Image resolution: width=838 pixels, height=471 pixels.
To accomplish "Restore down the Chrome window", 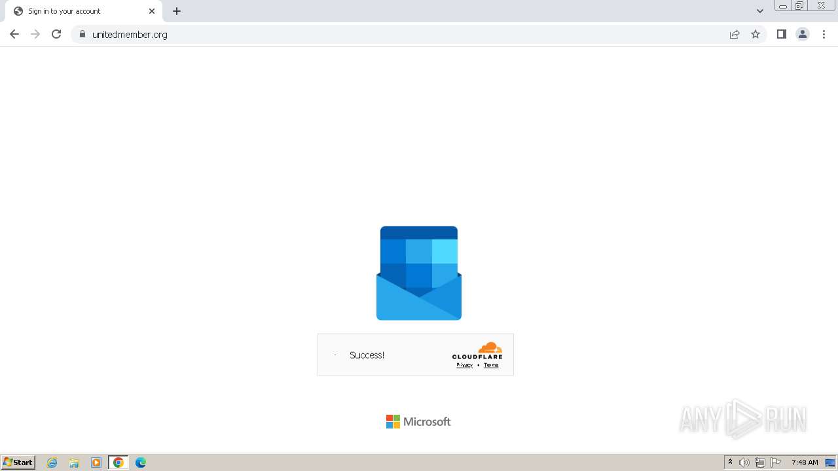I will point(799,6).
